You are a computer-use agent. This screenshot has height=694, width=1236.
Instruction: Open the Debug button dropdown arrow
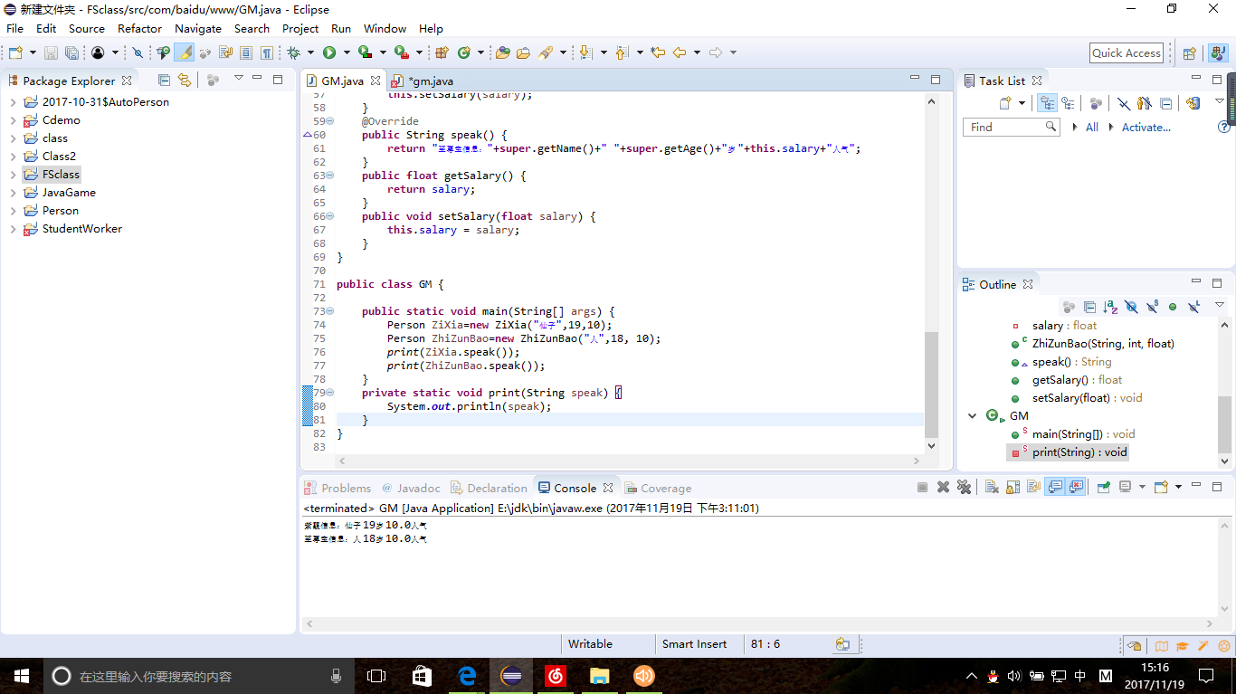click(x=309, y=53)
